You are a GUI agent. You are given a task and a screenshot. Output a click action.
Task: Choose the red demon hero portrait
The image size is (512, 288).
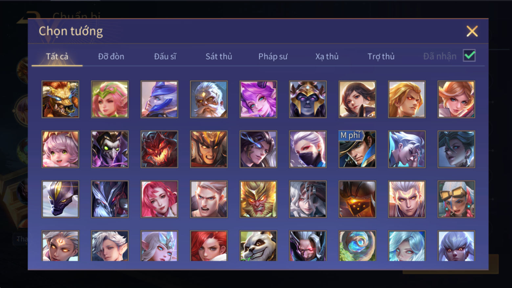(x=159, y=149)
